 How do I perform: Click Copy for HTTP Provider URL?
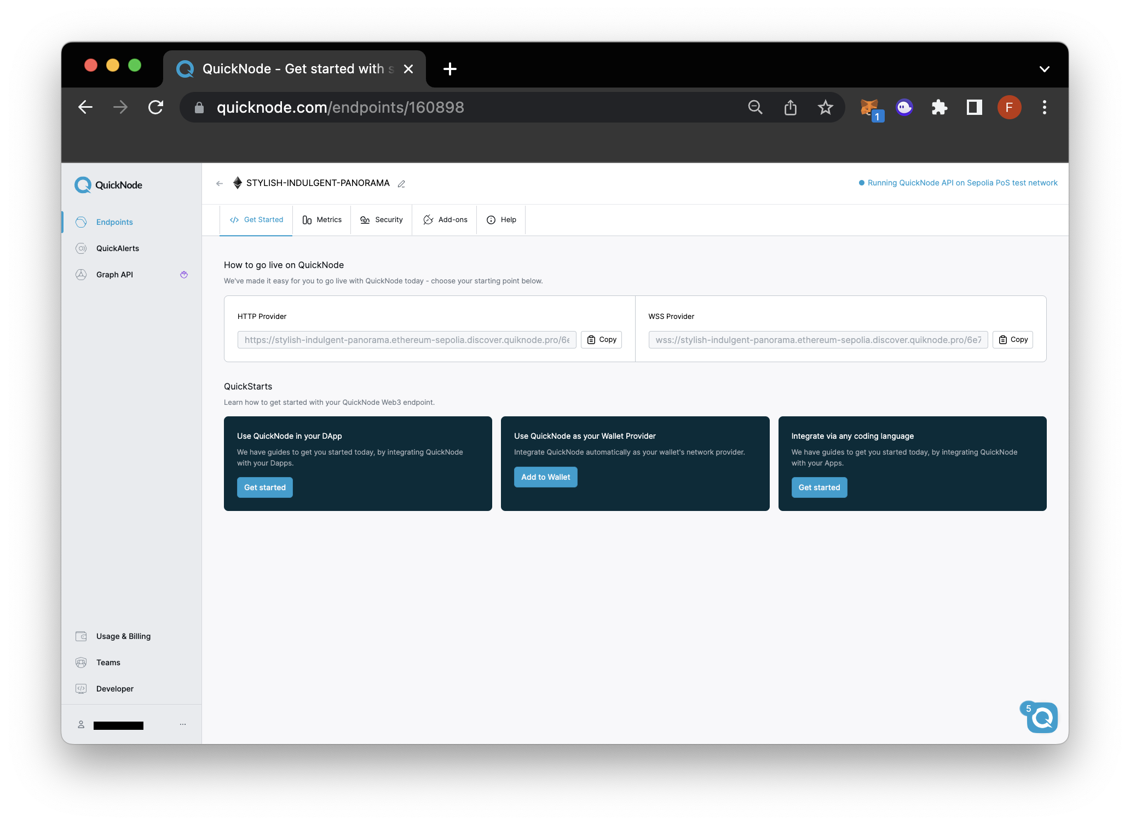click(x=604, y=339)
